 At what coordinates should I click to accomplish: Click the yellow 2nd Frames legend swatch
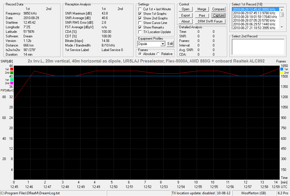(x=282, y=73)
